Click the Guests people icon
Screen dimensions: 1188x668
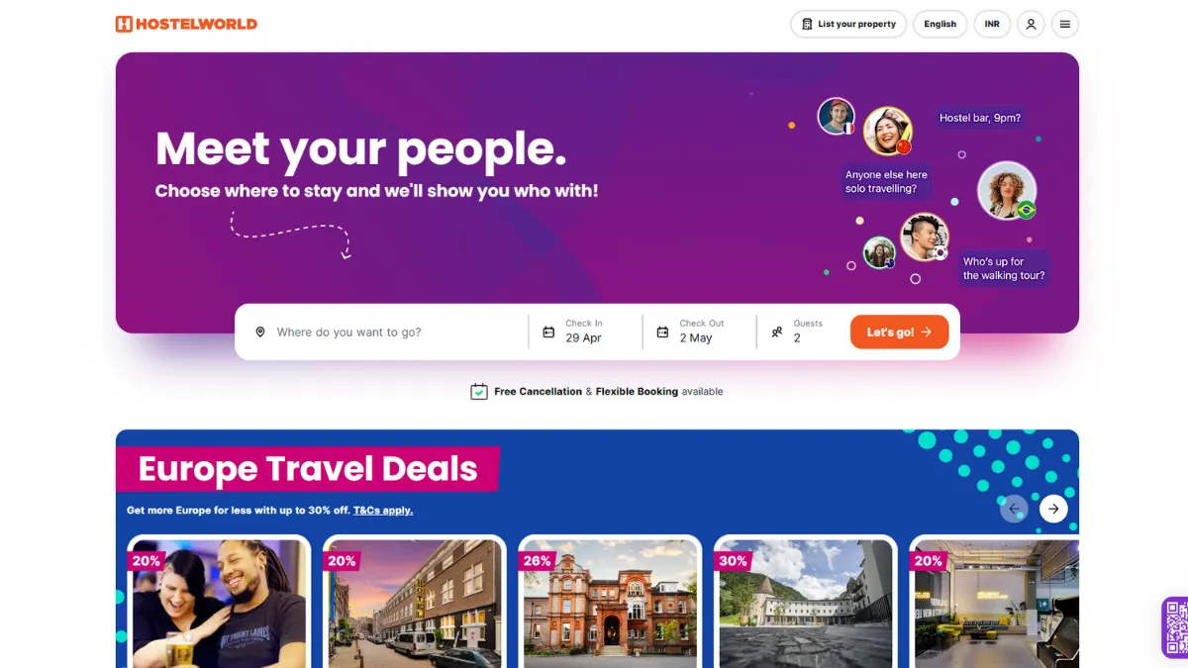pos(777,333)
